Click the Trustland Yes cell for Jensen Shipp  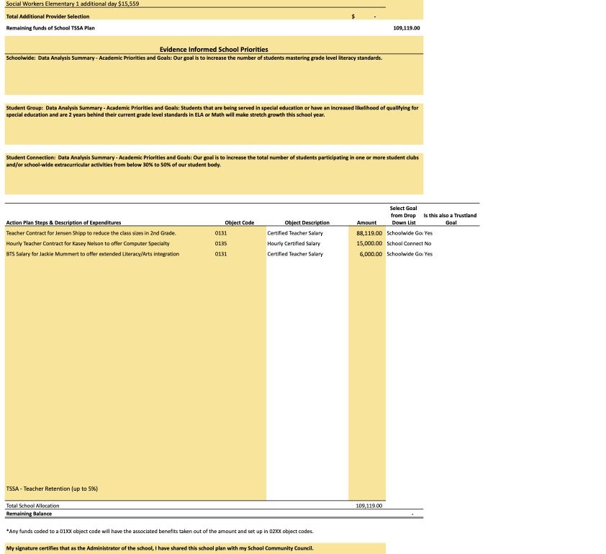[428, 233]
